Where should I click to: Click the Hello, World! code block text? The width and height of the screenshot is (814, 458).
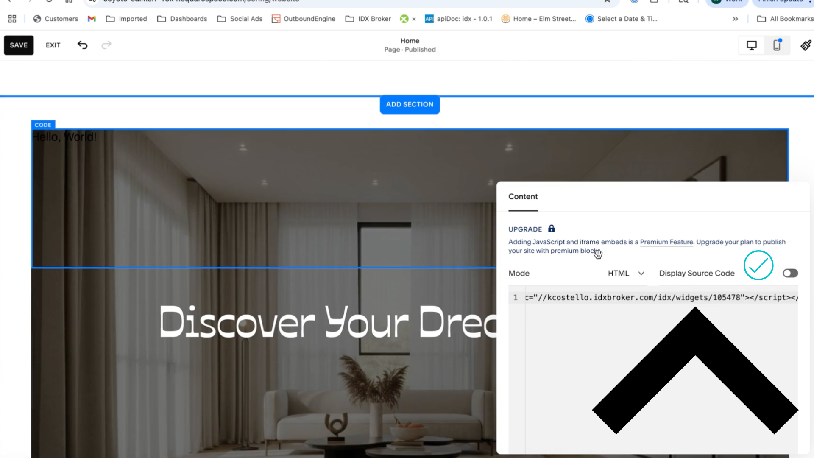pos(64,137)
